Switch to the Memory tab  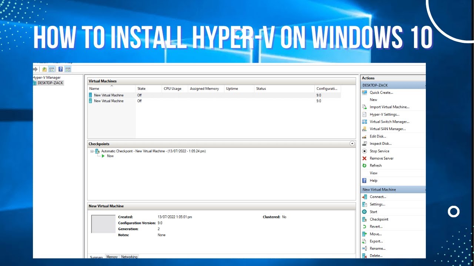(112, 257)
